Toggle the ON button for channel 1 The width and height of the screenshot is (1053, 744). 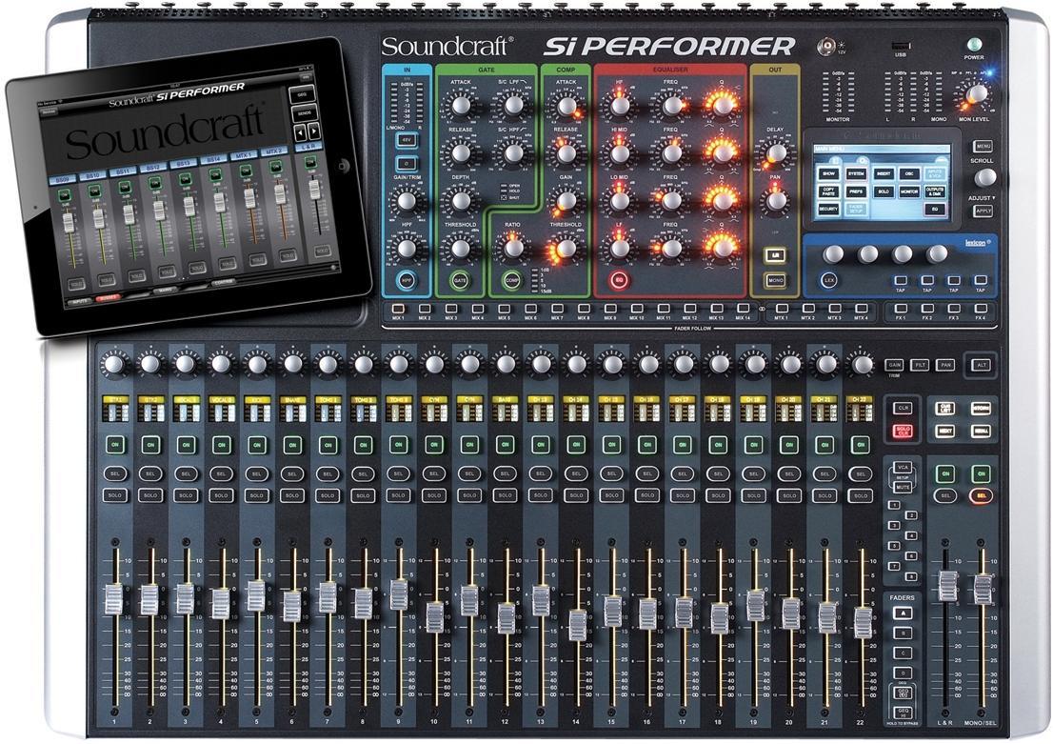(x=114, y=445)
